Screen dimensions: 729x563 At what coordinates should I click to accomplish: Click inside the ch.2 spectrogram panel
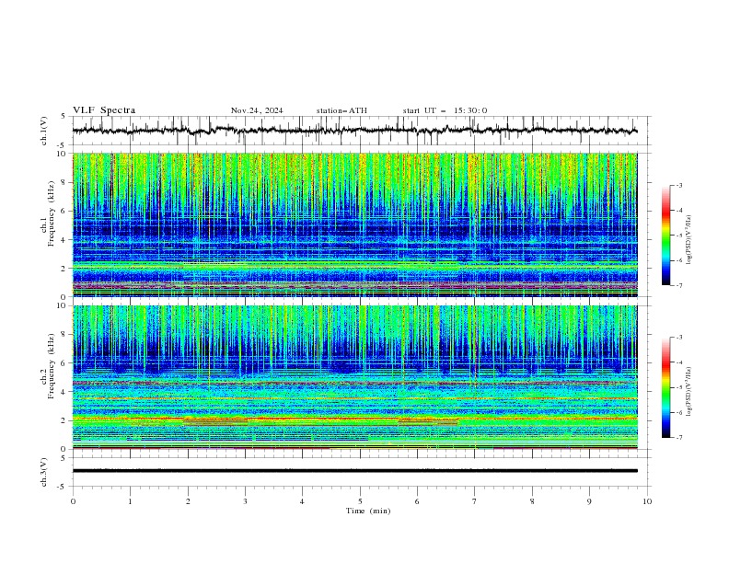tap(354, 377)
